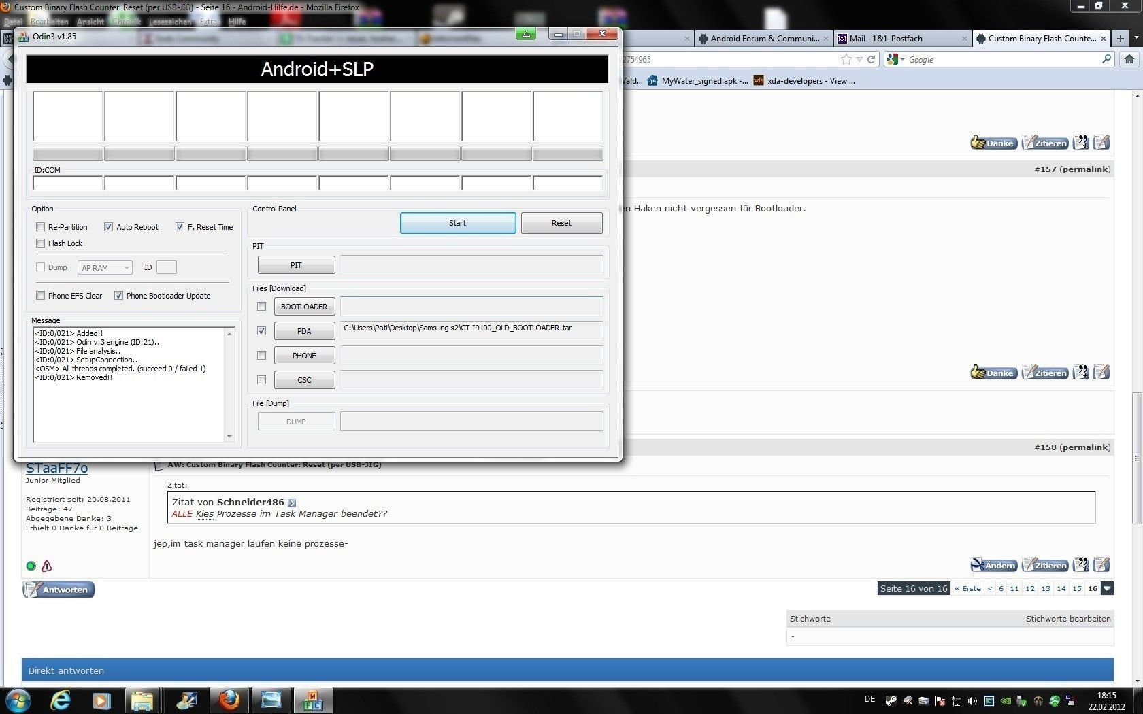Open the Firefox tab list dropdown arrow
The image size is (1143, 714).
tap(1136, 39)
